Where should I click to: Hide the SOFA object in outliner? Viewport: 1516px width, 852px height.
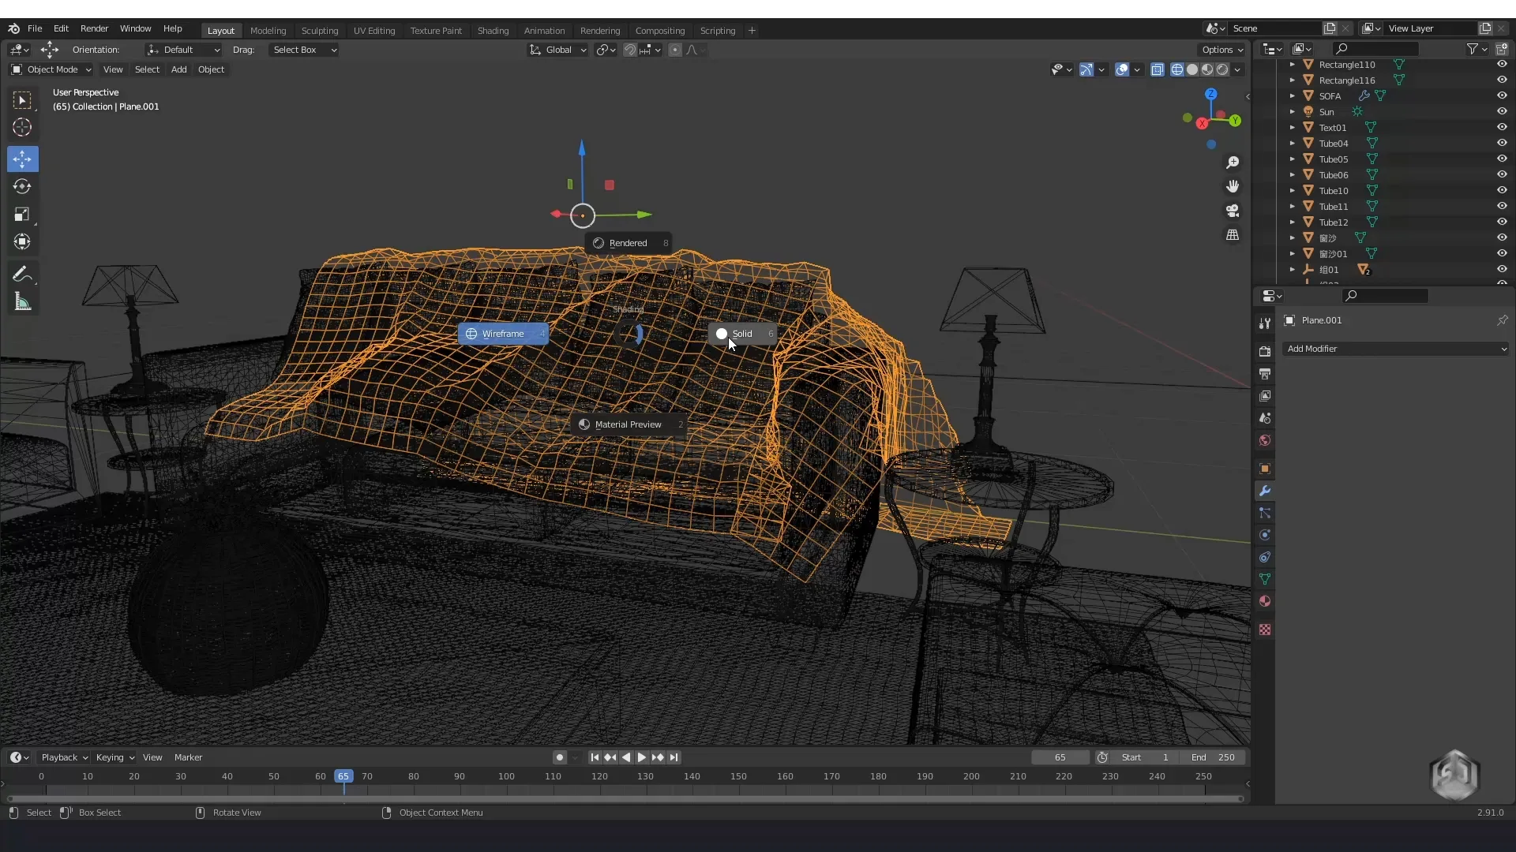tap(1502, 95)
